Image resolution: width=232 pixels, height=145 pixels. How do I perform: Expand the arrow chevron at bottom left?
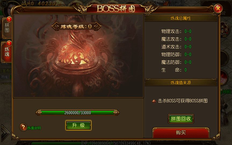click(x=5, y=132)
